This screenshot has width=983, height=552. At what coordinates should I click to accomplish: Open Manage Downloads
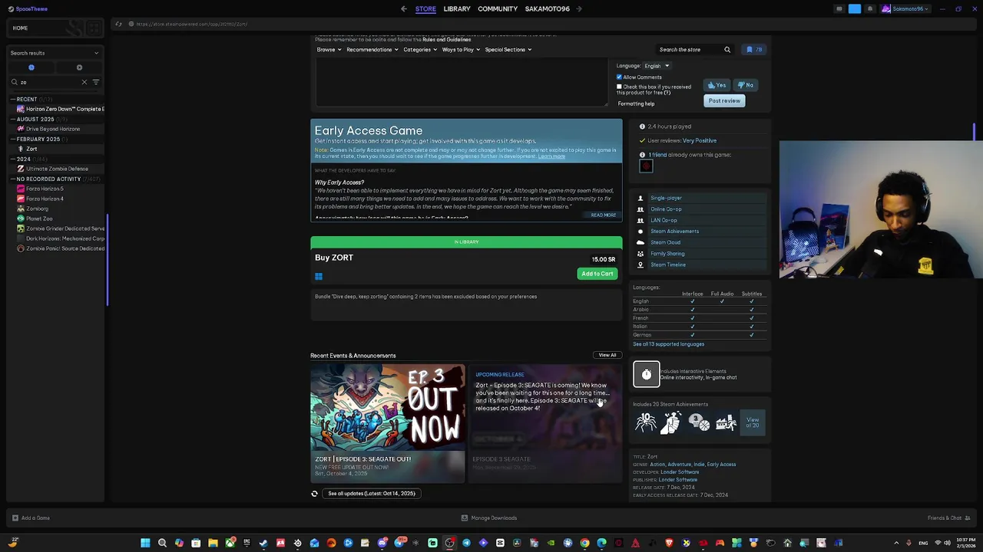[x=489, y=518]
